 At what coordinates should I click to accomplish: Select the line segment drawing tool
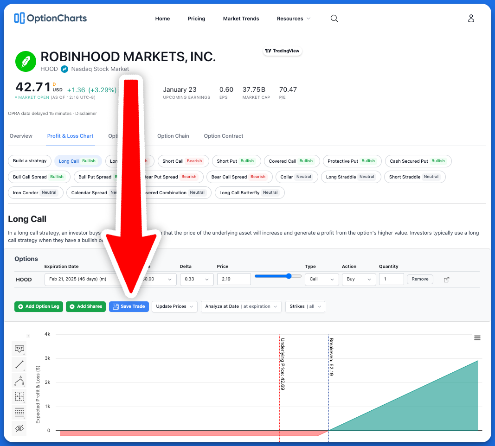click(19, 365)
